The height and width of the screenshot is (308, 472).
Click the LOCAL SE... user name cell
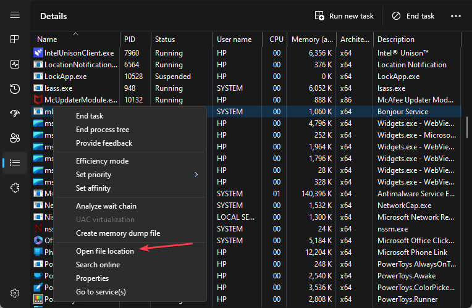(235, 217)
